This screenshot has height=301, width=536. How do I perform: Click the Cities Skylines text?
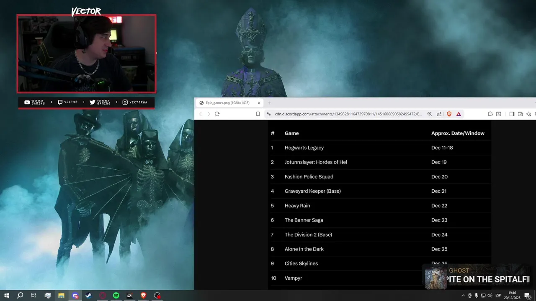[301, 263]
